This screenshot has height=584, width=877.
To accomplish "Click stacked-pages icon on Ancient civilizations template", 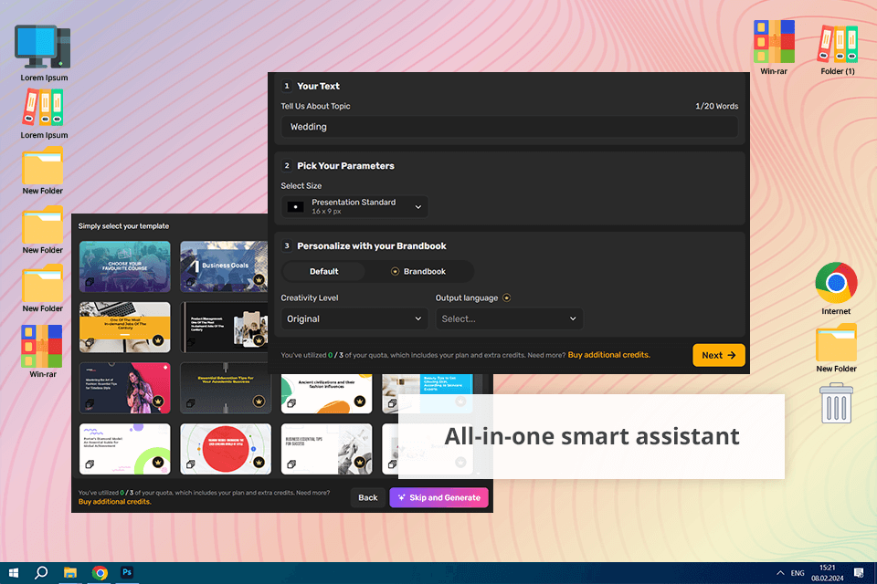I will pyautogui.click(x=291, y=403).
